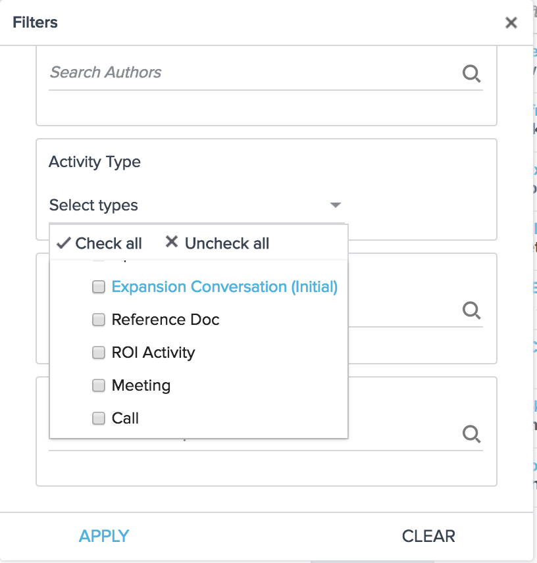This screenshot has height=563, width=537.
Task: Check the ROI Activity checkbox
Action: pos(99,353)
